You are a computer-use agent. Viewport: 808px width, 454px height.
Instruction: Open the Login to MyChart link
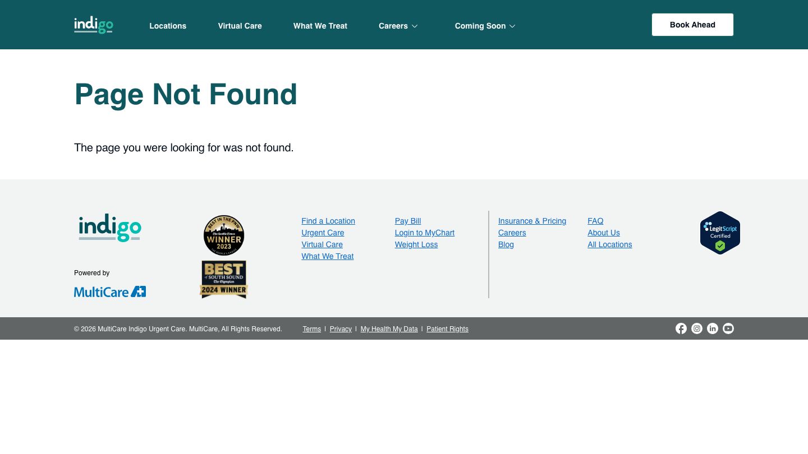(x=424, y=233)
